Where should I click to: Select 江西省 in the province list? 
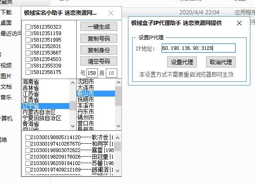click(46, 100)
